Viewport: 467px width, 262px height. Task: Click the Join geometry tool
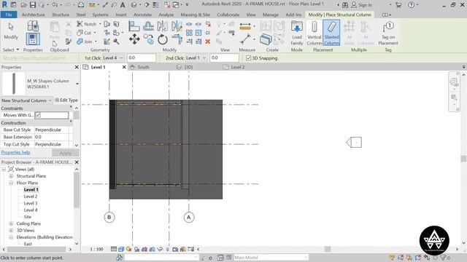click(85, 41)
